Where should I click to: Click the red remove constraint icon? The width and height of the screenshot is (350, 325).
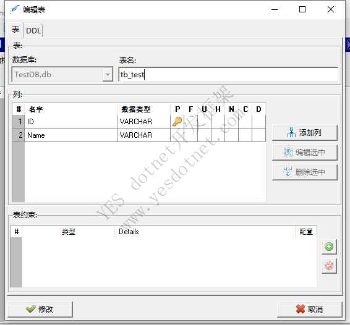click(x=329, y=266)
